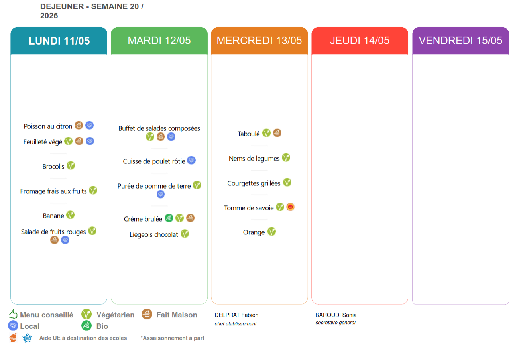Click the Fait Maison icon next to Poisson au citron
The width and height of the screenshot is (519, 354).
coord(79,126)
